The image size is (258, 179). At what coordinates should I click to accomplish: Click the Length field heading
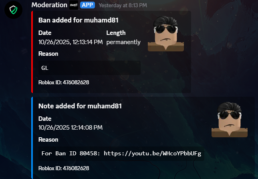(x=116, y=33)
